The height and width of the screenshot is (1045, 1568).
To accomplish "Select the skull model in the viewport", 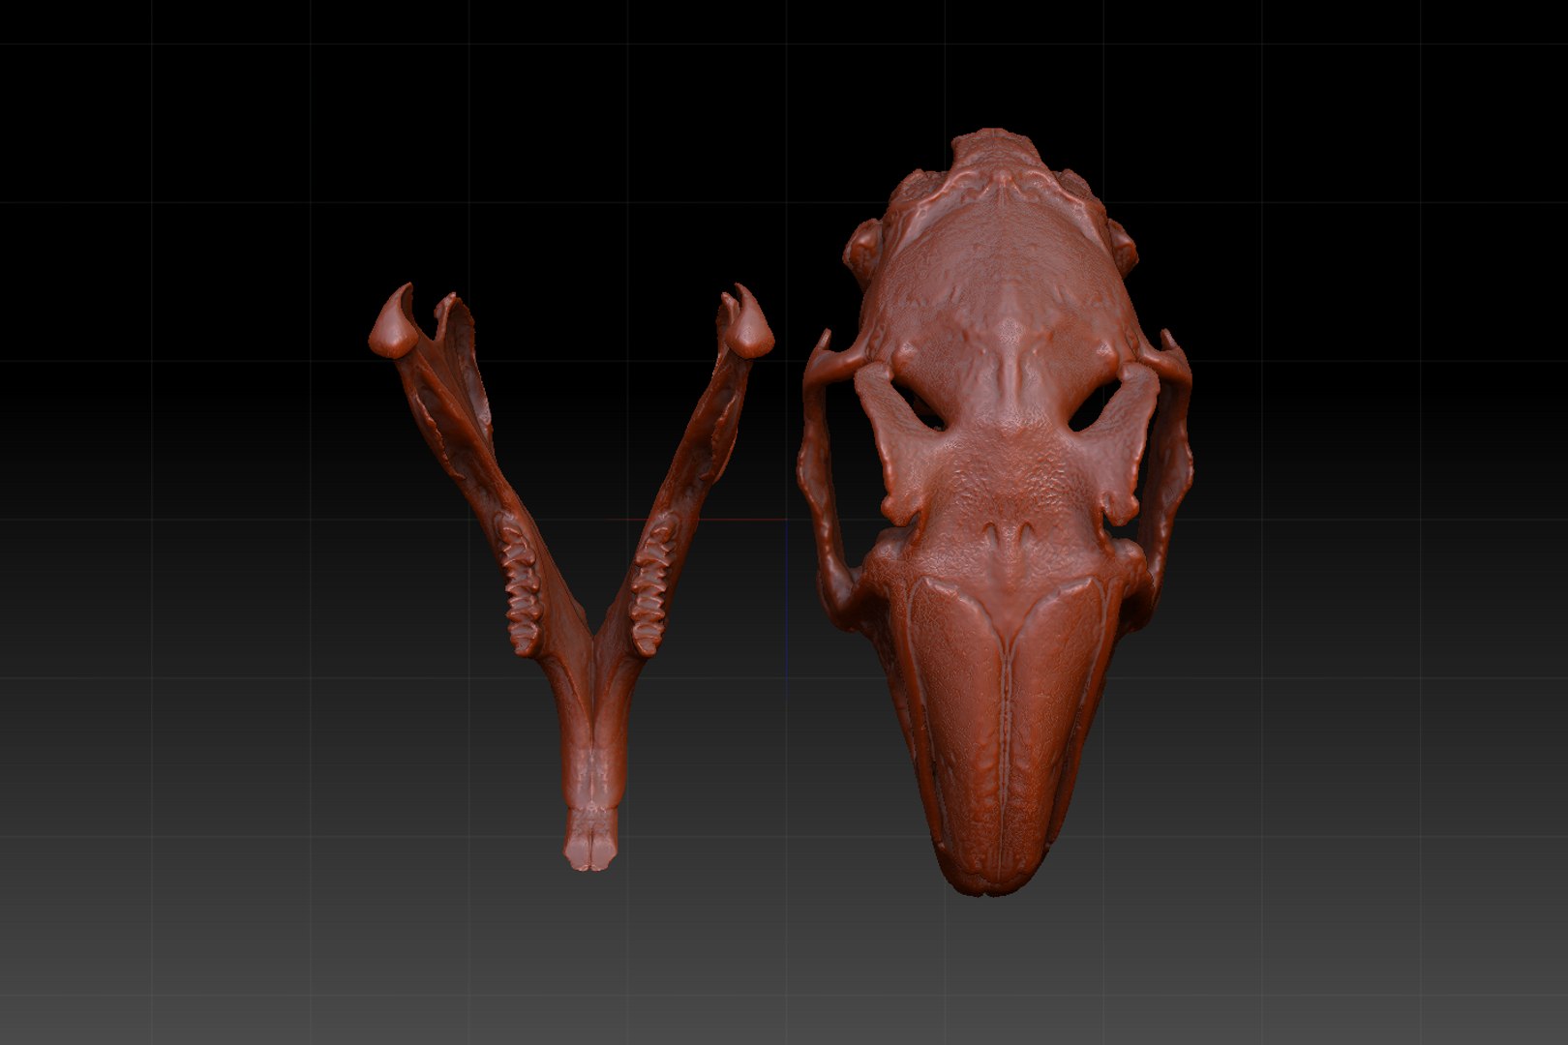I will click(x=997, y=513).
